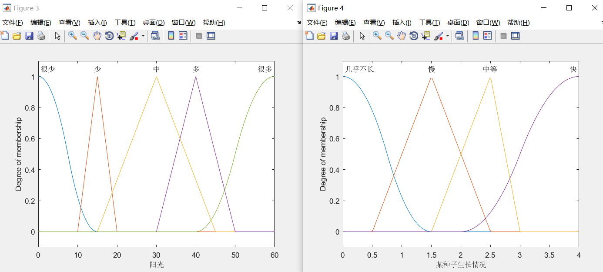The image size is (603, 272).
Task: Select Pan hand tool in Figure 3
Action: pyautogui.click(x=97, y=36)
